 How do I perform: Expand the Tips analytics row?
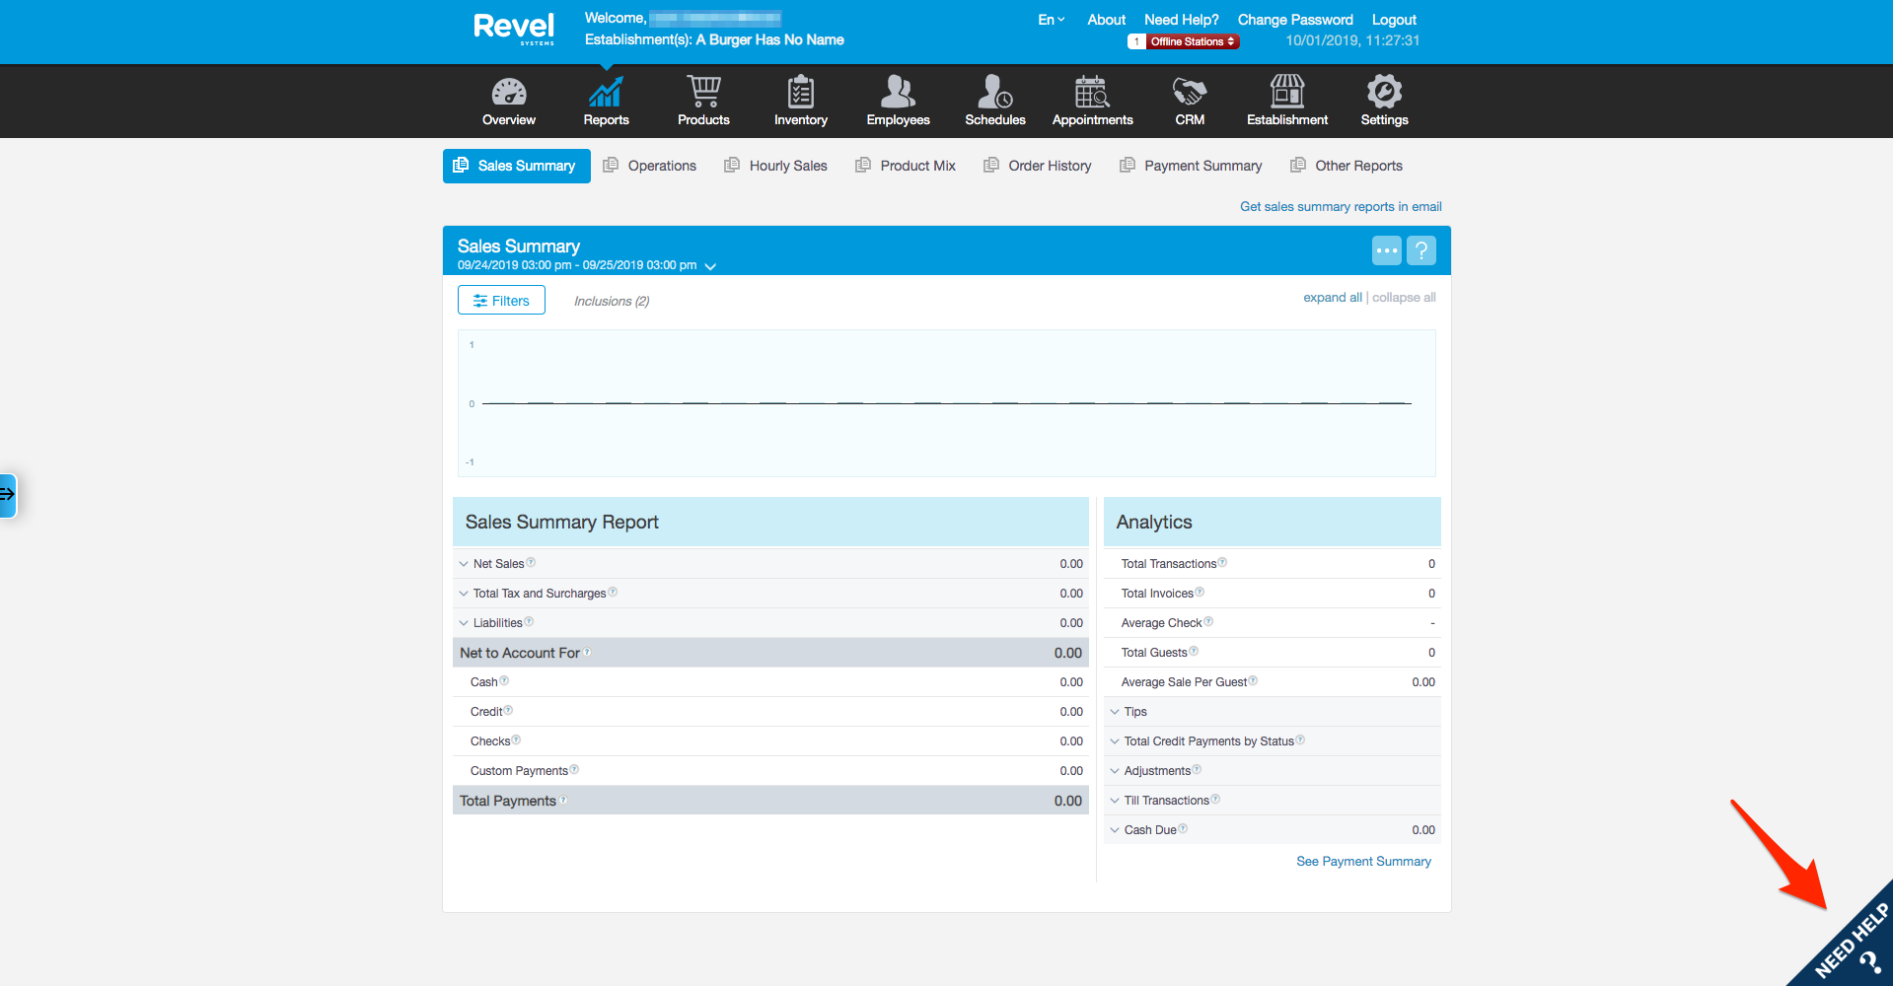[1115, 712]
